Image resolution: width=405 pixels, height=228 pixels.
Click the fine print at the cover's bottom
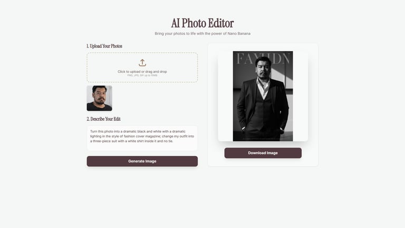(263, 139)
